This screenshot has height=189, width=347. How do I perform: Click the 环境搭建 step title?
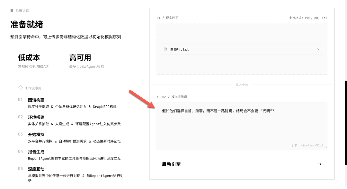(x=36, y=117)
